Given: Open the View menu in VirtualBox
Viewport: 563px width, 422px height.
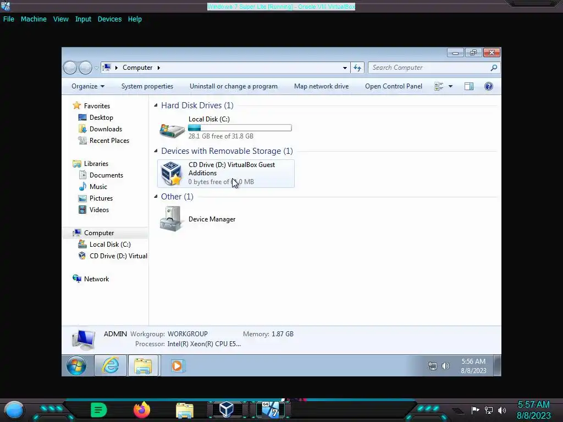Looking at the screenshot, I should pos(60,19).
